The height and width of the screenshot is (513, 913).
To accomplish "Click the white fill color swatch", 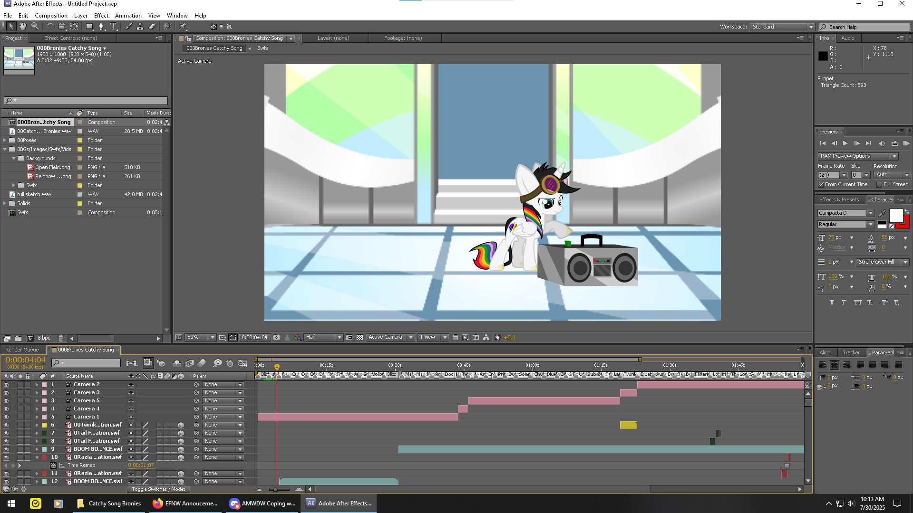I will click(x=895, y=215).
